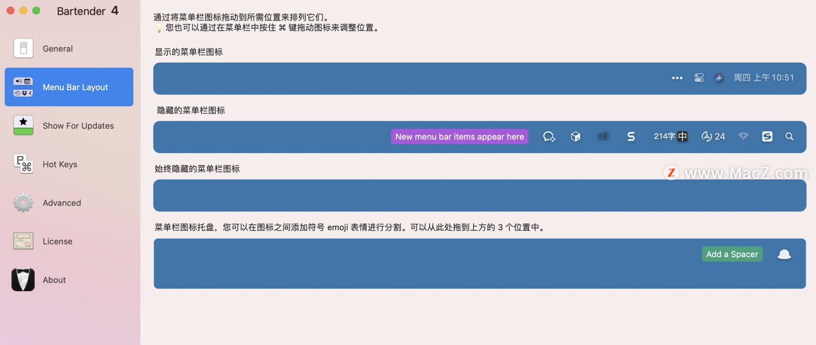This screenshot has width=816, height=345.
Task: Click the Add a Spacer button
Action: (732, 254)
